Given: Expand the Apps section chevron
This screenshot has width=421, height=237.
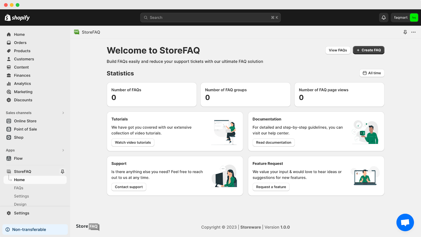Looking at the screenshot, I should coord(63,150).
